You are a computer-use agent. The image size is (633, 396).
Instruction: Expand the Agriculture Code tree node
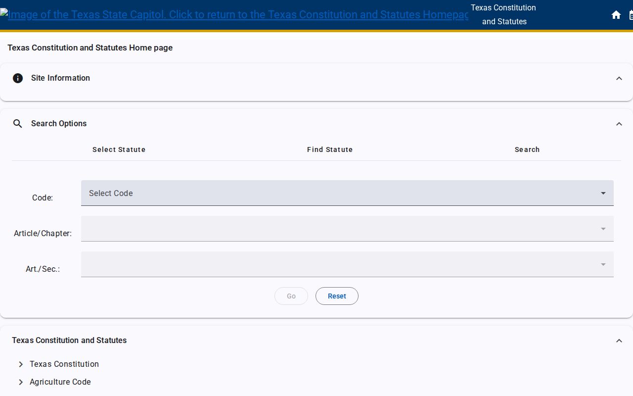click(x=21, y=382)
